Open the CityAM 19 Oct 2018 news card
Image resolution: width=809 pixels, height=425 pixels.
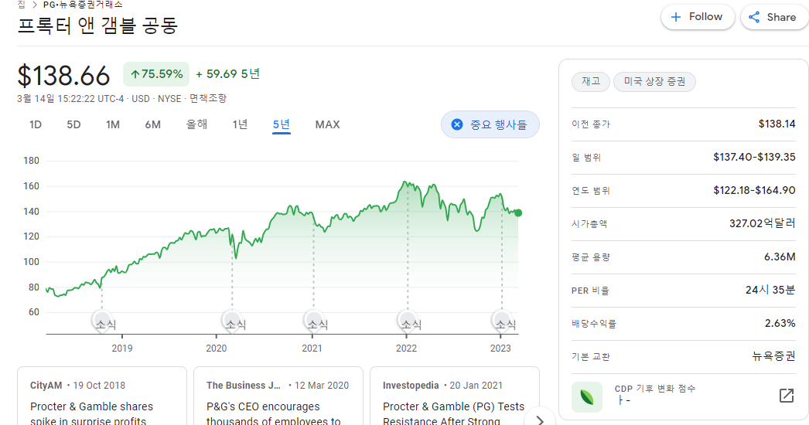[x=102, y=396]
